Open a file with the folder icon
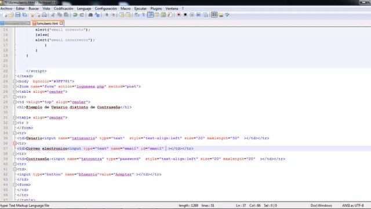This screenshot has width=371, height=209. pos(11,15)
